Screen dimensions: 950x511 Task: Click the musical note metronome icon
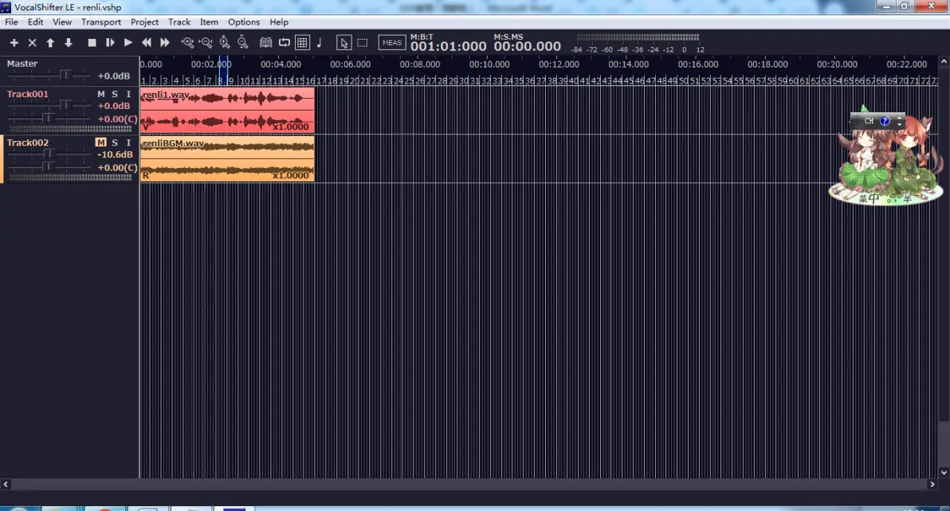320,43
